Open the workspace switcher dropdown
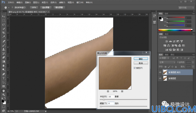The height and width of the screenshot is (113, 196). click(186, 7)
